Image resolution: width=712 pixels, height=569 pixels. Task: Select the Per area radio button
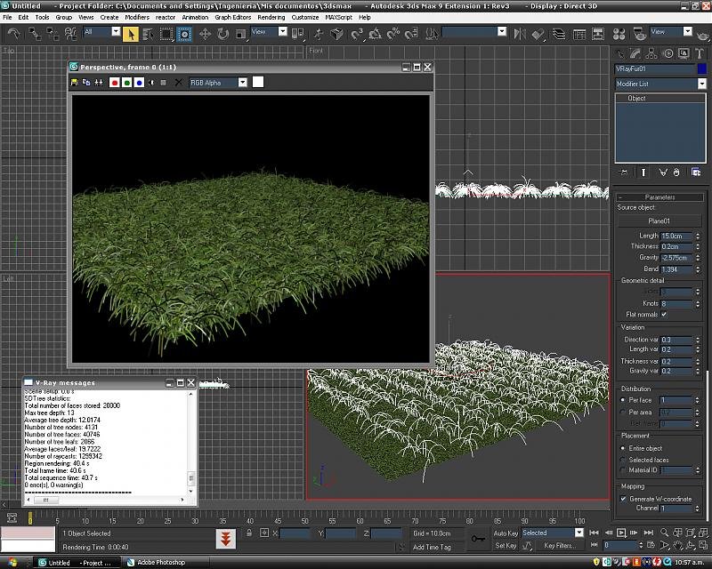622,413
